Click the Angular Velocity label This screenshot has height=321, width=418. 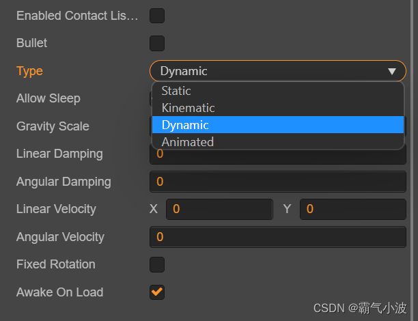coord(60,237)
